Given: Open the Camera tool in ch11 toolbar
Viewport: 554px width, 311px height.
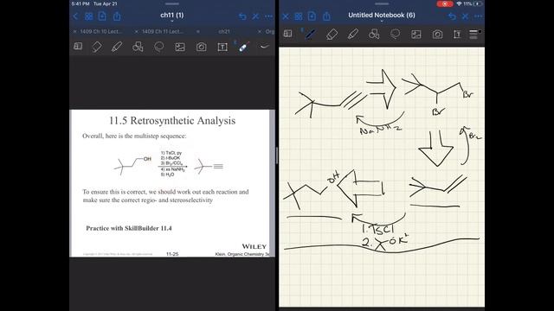Looking at the screenshot, I should [x=202, y=47].
